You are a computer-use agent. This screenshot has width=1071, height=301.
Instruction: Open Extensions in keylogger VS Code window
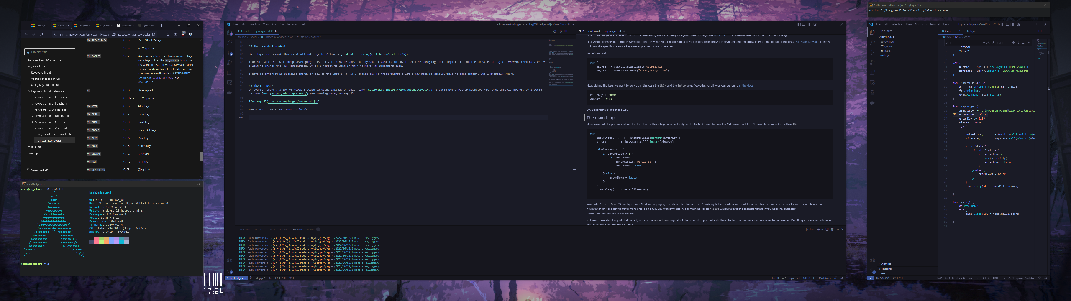pos(872,72)
